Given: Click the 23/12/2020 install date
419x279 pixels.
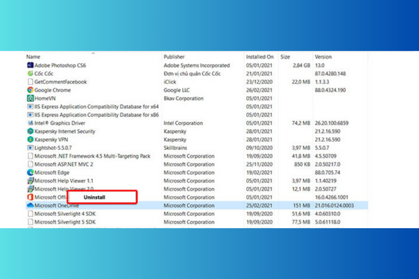Looking at the screenshot, I should 259,82.
